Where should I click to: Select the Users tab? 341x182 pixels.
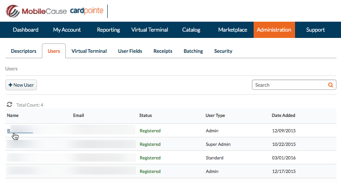click(x=54, y=51)
